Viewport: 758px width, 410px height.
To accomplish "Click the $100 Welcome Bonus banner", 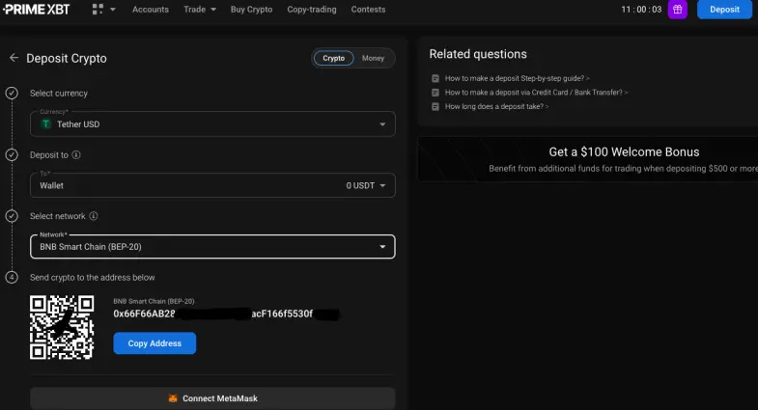I will (588, 159).
